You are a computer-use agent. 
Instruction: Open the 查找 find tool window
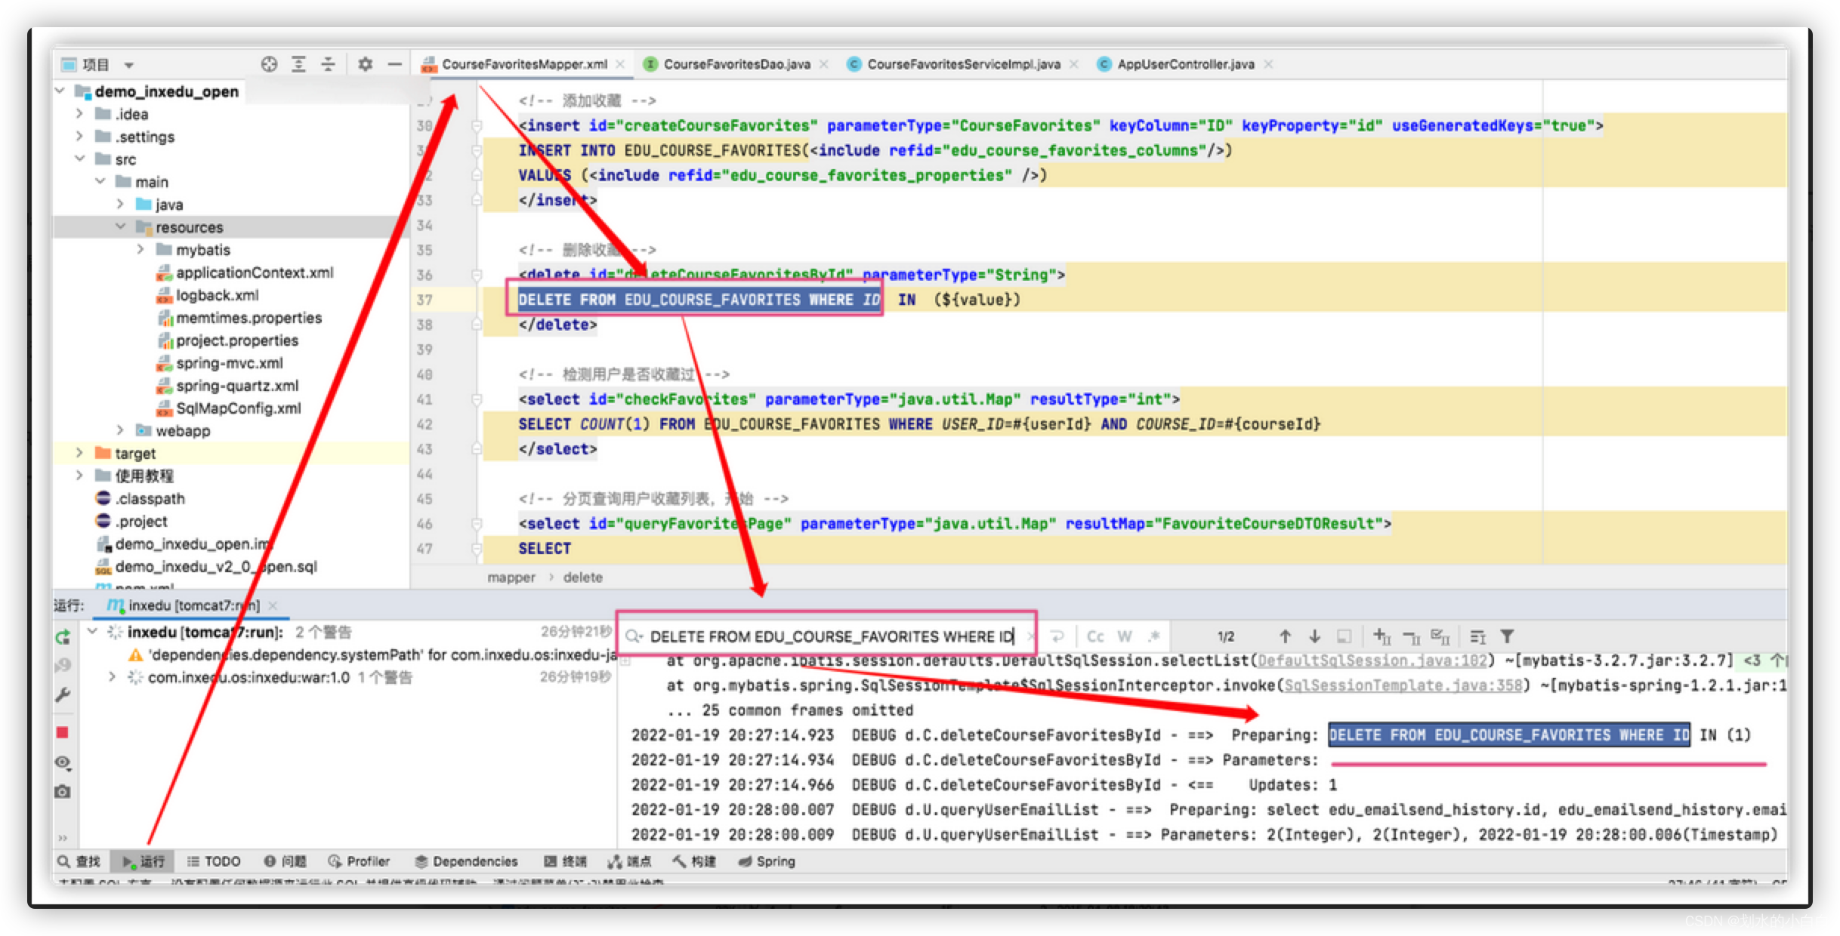point(79,861)
